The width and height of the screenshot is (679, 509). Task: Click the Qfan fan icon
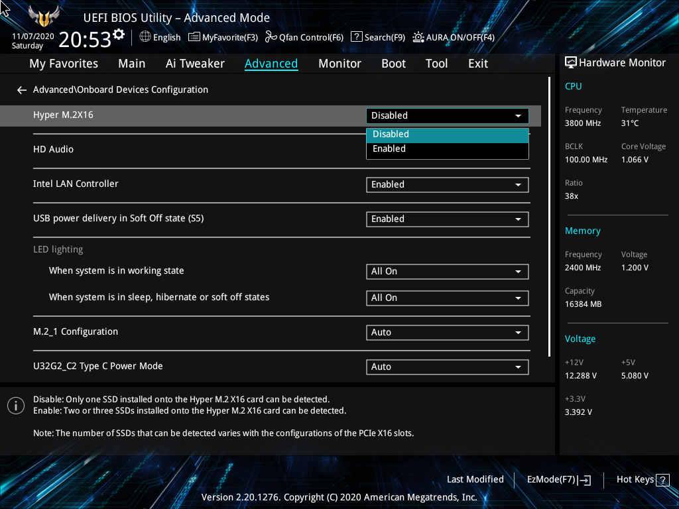[271, 37]
